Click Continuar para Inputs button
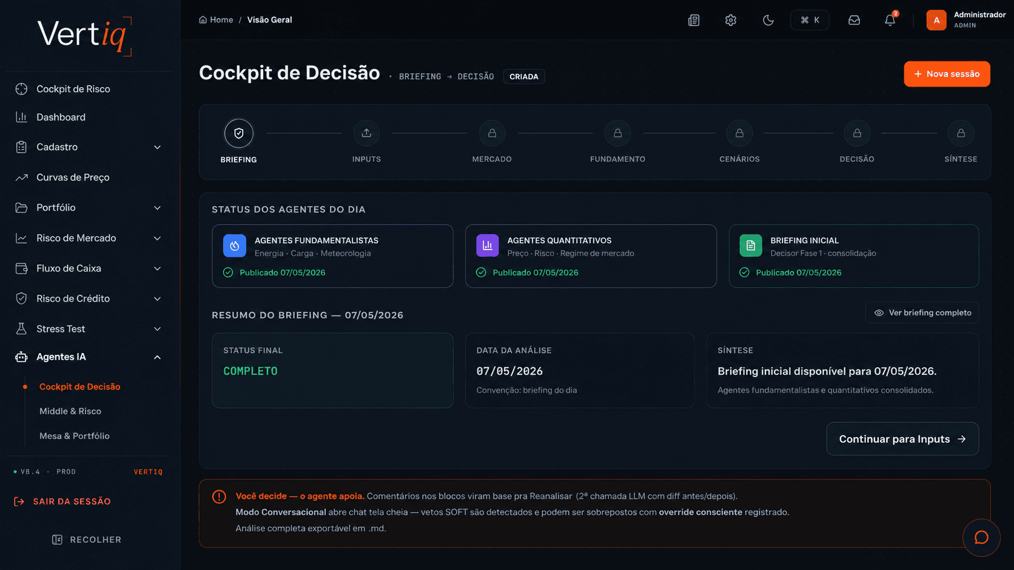This screenshot has width=1014, height=570. pyautogui.click(x=902, y=439)
